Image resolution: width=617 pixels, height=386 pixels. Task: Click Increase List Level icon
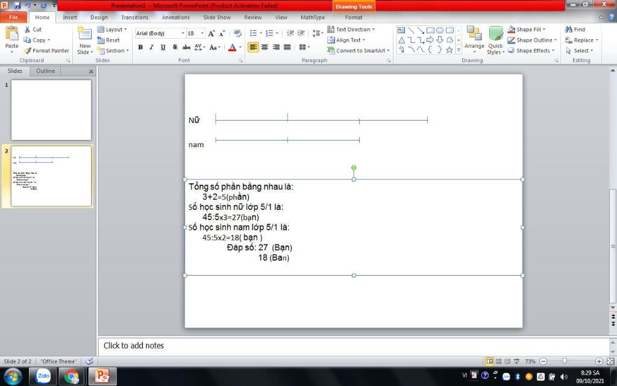301,34
